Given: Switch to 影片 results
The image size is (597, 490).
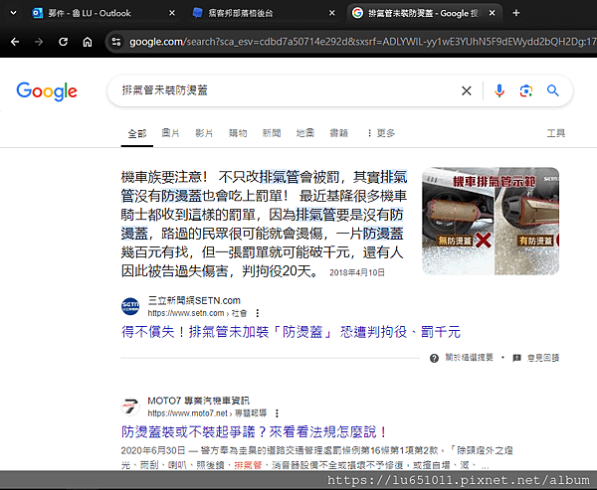Looking at the screenshot, I should tap(204, 133).
